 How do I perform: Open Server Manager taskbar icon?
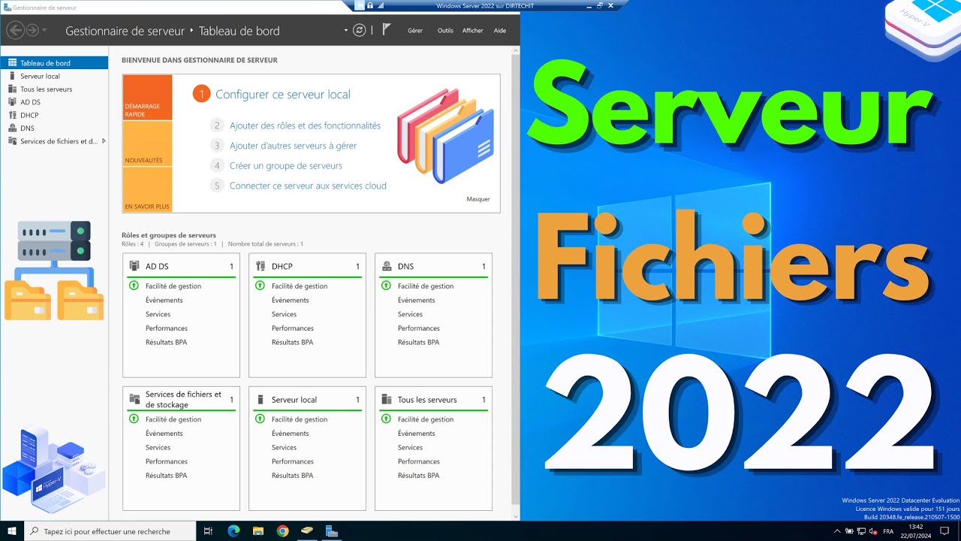(331, 531)
